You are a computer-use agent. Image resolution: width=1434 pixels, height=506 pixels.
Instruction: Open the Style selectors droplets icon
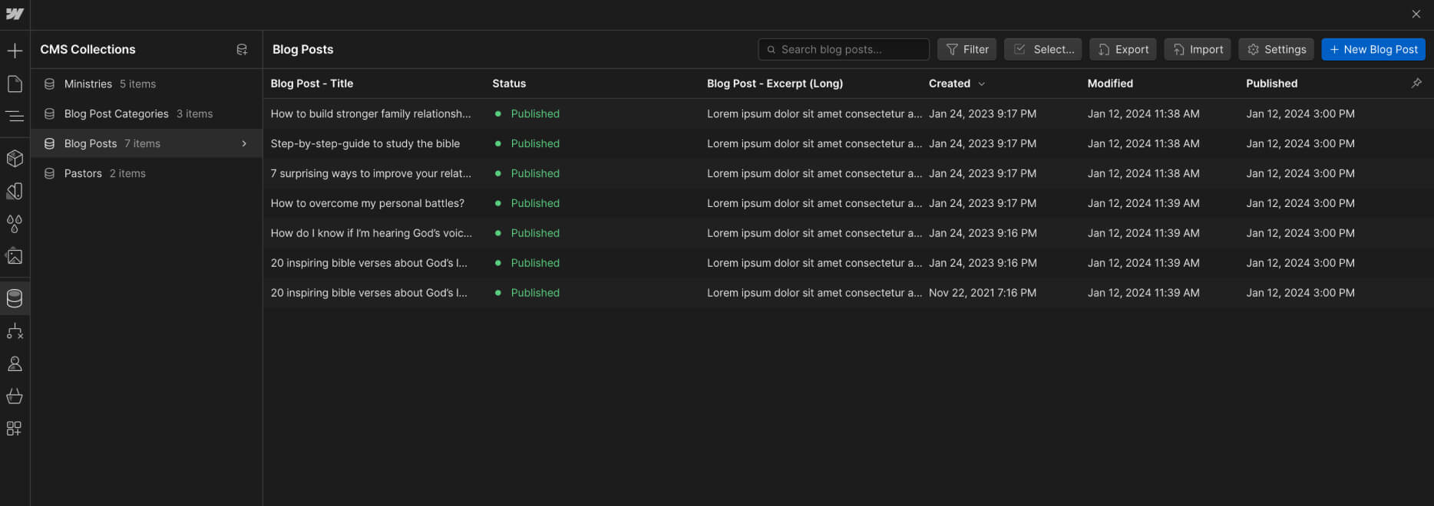pyautogui.click(x=15, y=223)
